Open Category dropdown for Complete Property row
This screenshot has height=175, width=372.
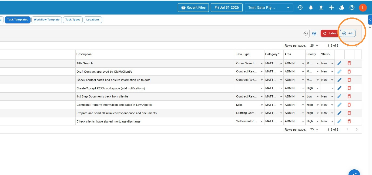pos(274,105)
